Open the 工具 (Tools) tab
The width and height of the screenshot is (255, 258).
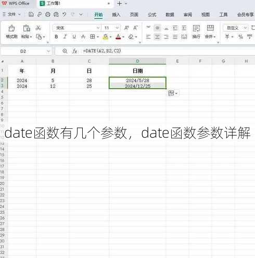click(223, 15)
